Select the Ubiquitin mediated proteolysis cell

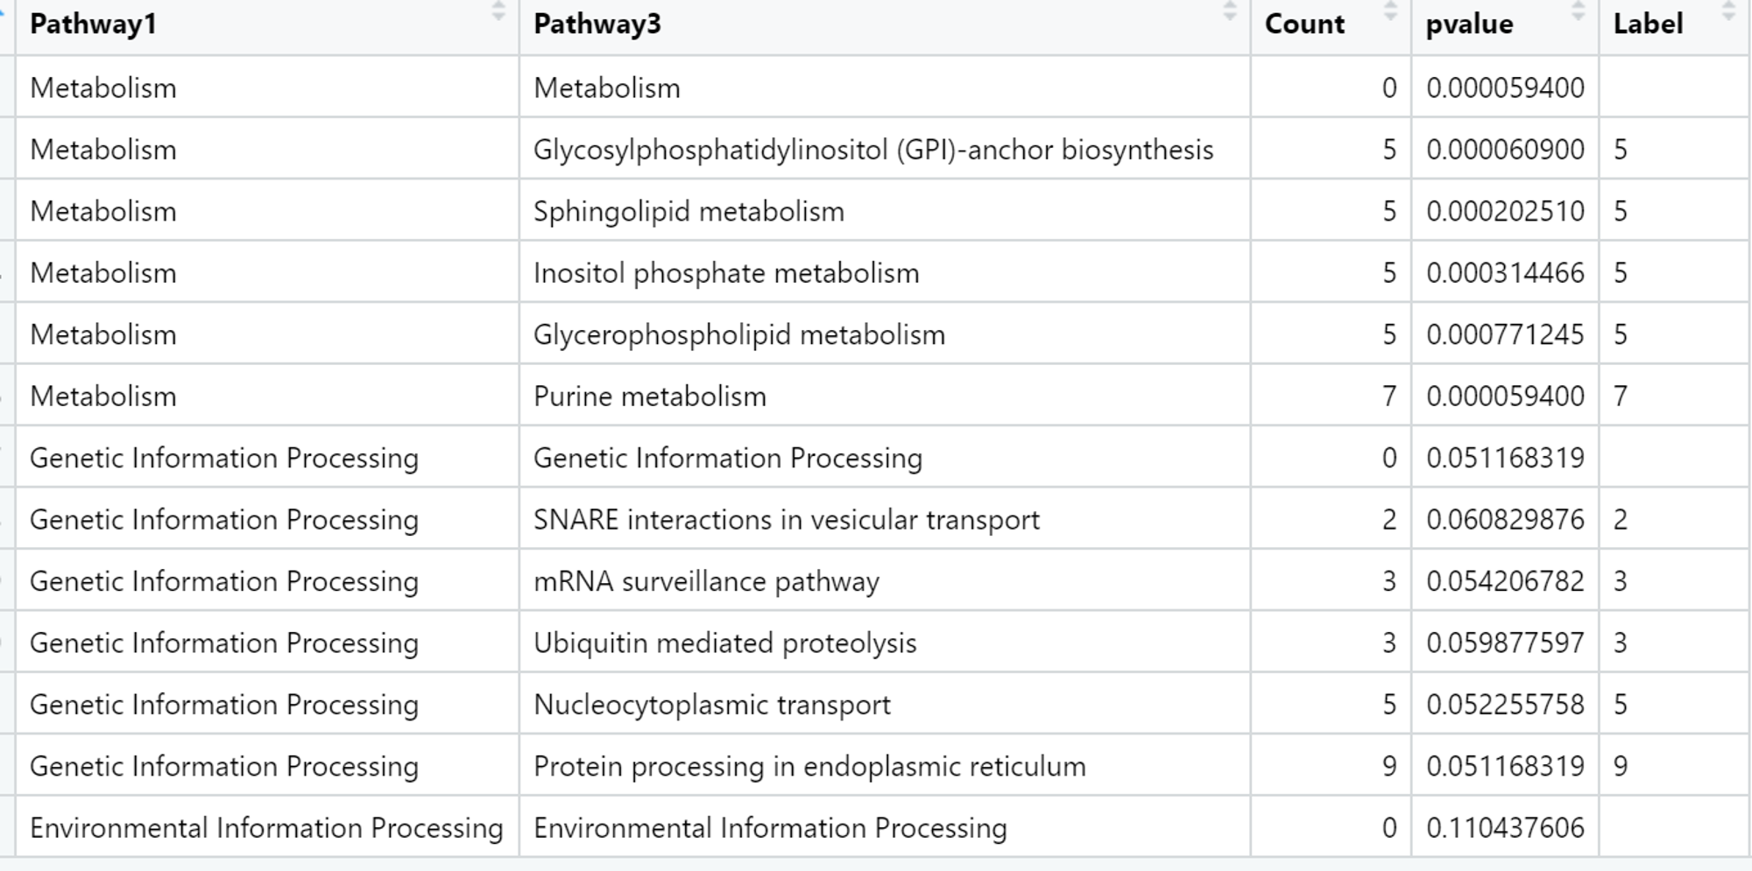click(x=885, y=643)
